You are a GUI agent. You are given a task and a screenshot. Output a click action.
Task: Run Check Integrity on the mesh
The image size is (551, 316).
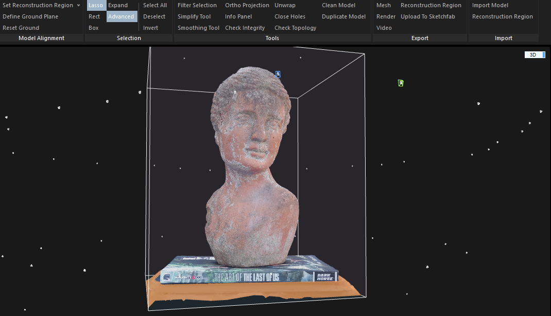coord(245,27)
